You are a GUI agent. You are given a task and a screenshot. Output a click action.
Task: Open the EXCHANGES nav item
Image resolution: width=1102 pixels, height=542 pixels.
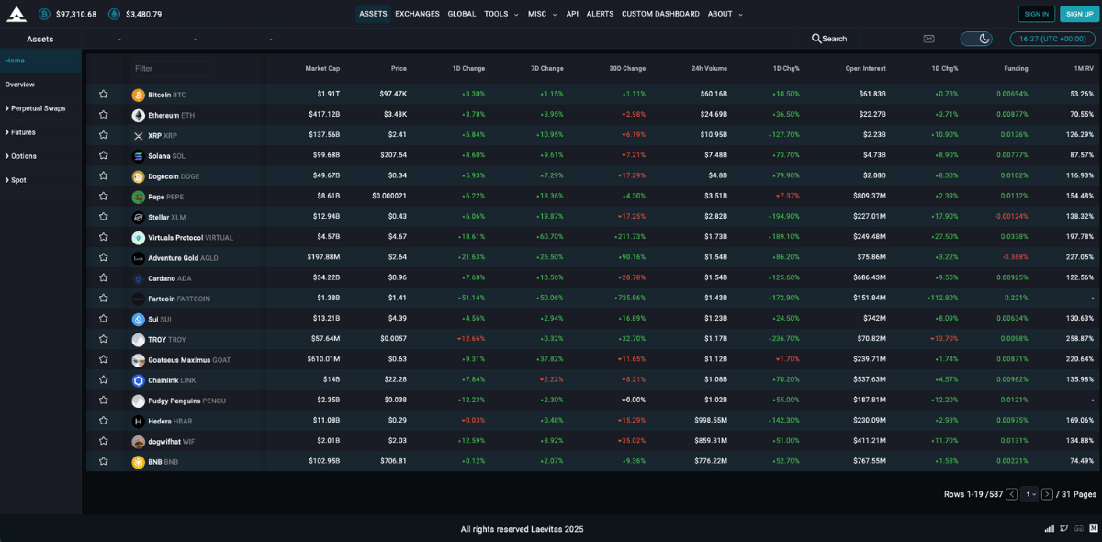point(417,14)
